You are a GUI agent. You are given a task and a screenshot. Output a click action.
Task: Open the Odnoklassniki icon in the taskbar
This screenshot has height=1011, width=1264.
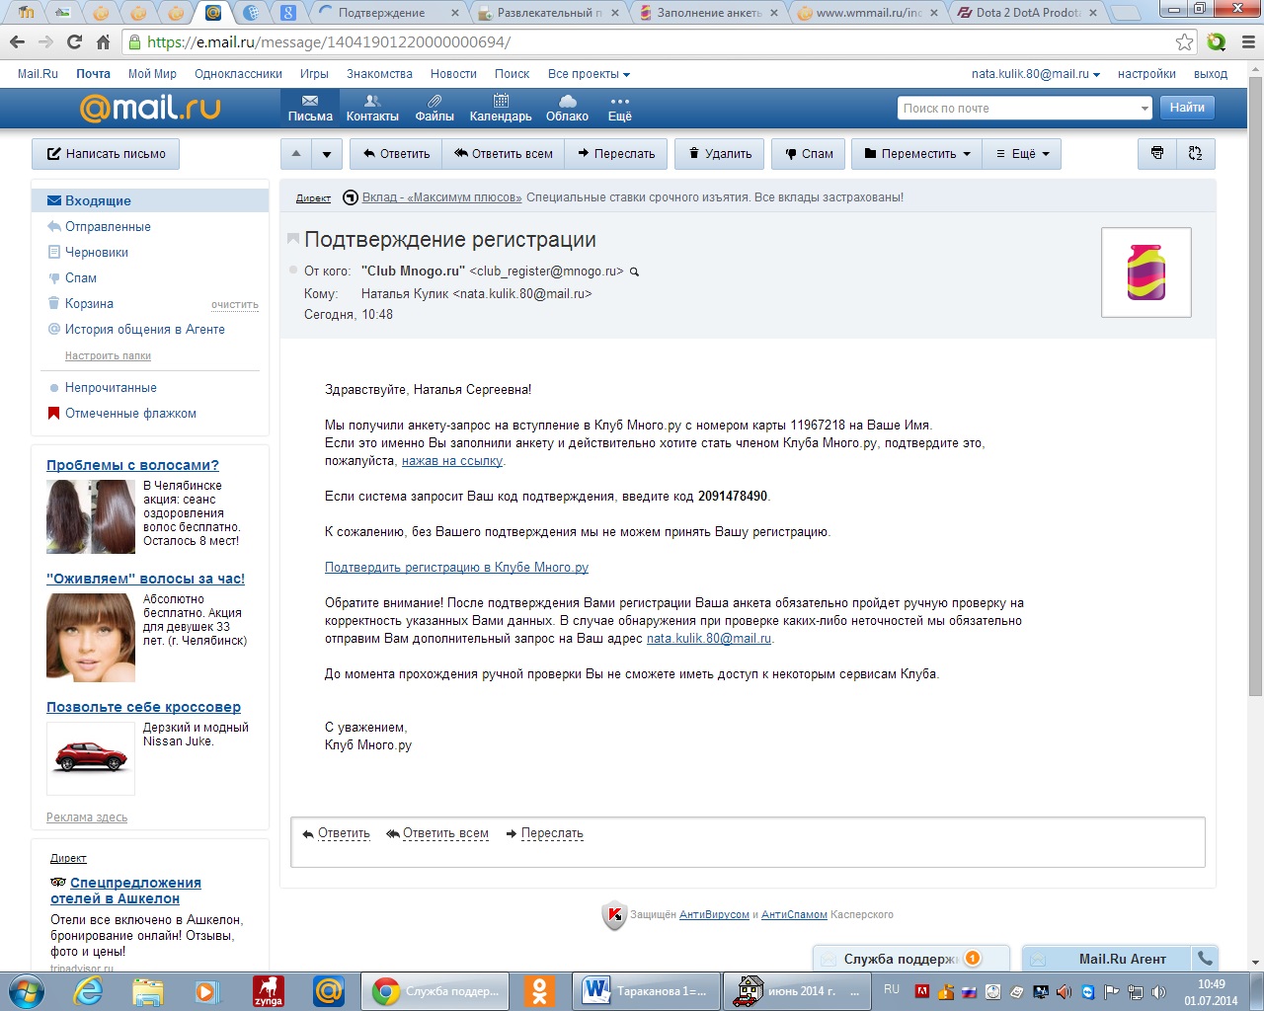[539, 990]
